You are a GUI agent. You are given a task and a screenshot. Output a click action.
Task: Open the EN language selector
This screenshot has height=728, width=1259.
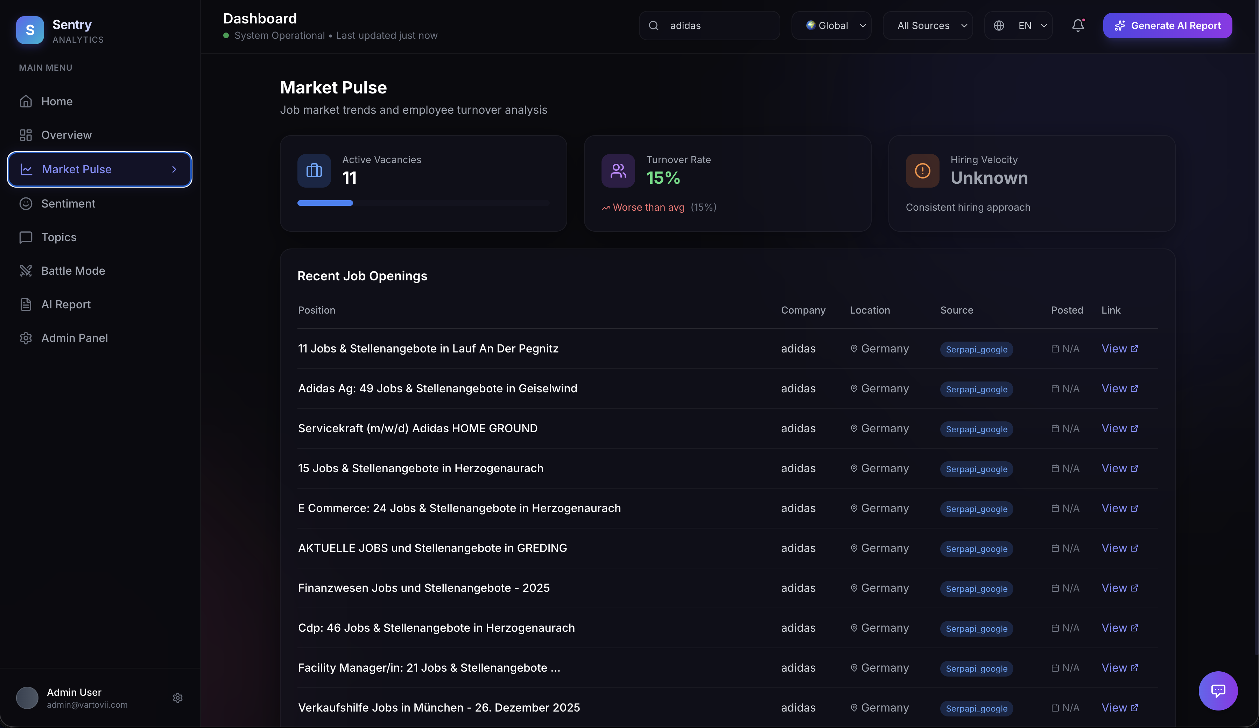[1018, 26]
